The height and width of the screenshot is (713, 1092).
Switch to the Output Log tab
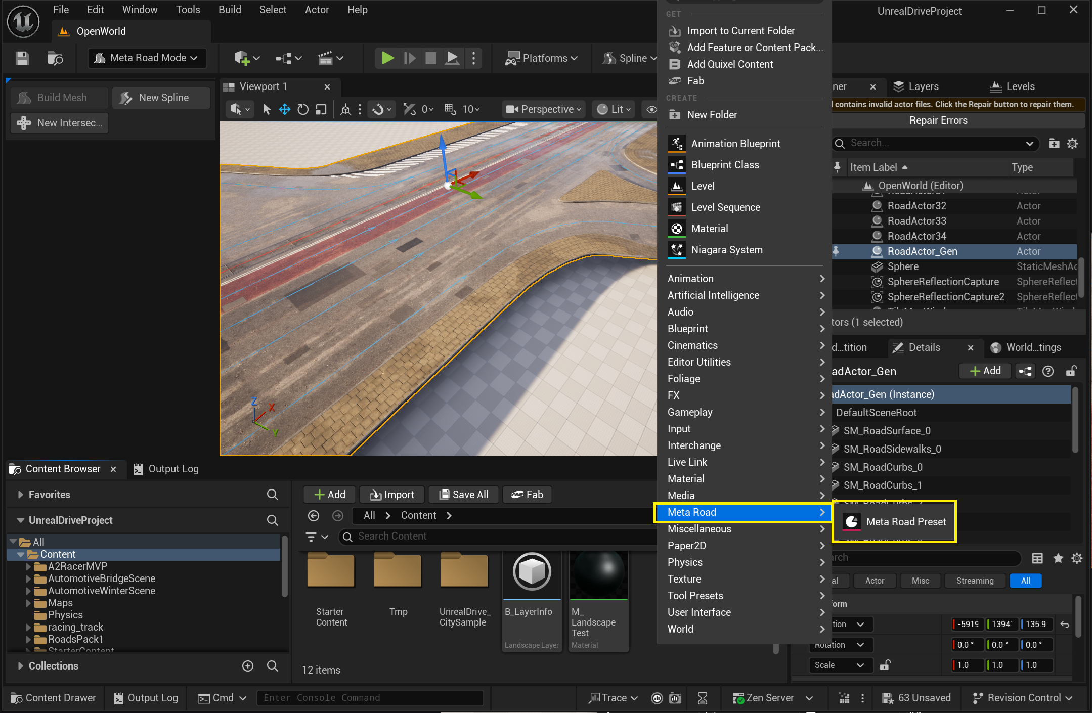tap(166, 469)
